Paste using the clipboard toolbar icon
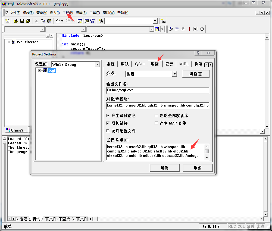This screenshot has height=231, width=272. (49, 21)
